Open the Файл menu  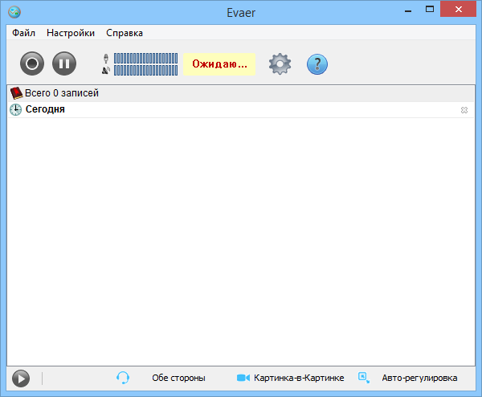pos(23,33)
